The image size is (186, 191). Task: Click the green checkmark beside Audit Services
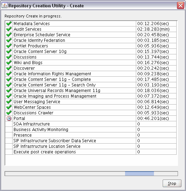pos(9,29)
